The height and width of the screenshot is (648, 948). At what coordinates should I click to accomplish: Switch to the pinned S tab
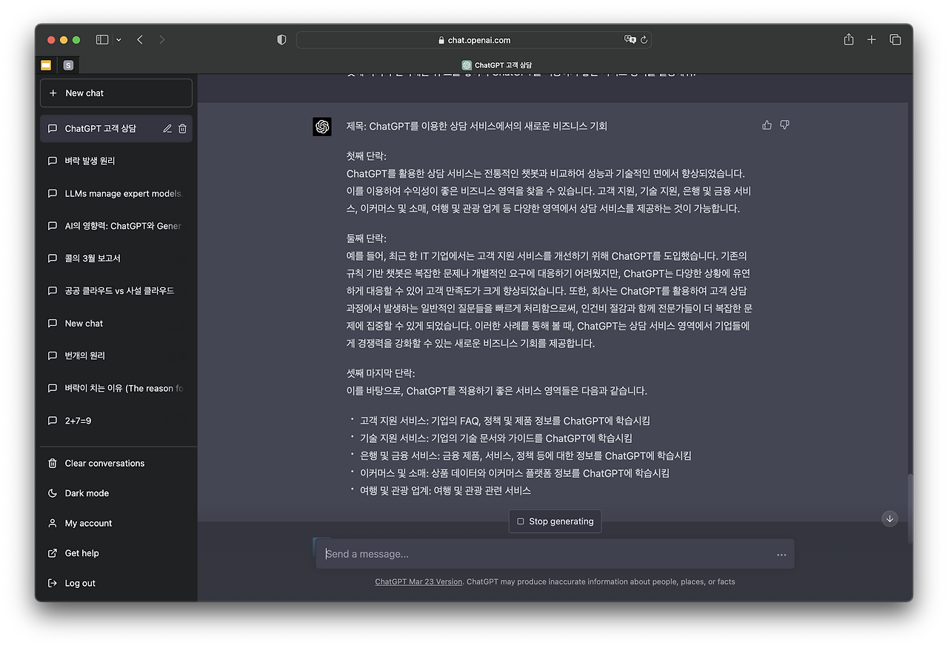tap(68, 65)
